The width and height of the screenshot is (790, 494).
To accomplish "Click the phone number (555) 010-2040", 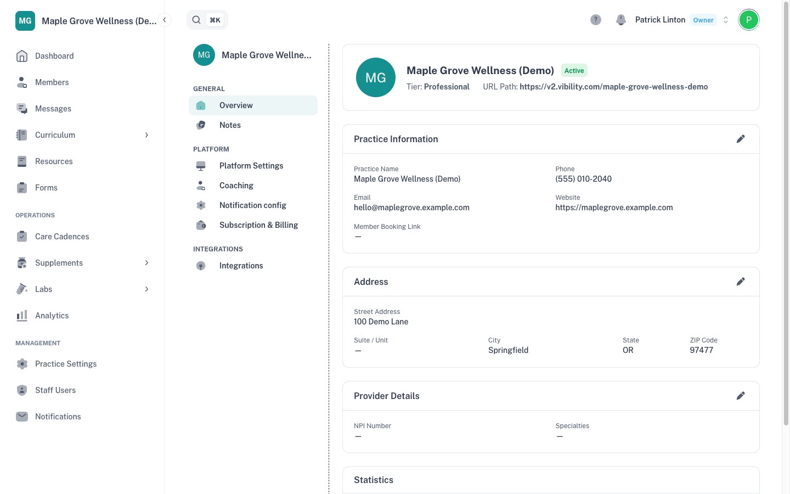I will [583, 179].
